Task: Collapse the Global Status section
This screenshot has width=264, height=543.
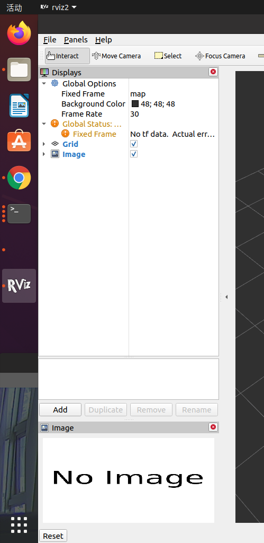Action: [44, 124]
